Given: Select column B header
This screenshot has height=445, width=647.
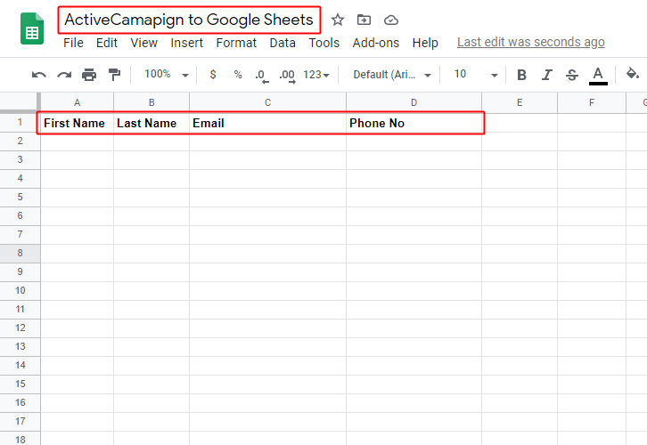Looking at the screenshot, I should coord(152,102).
